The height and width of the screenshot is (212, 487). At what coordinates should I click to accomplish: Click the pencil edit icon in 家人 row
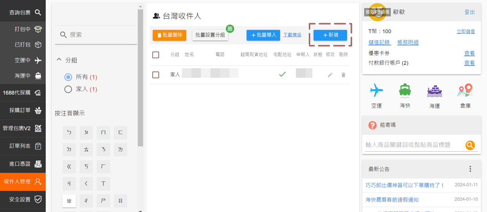click(x=330, y=75)
